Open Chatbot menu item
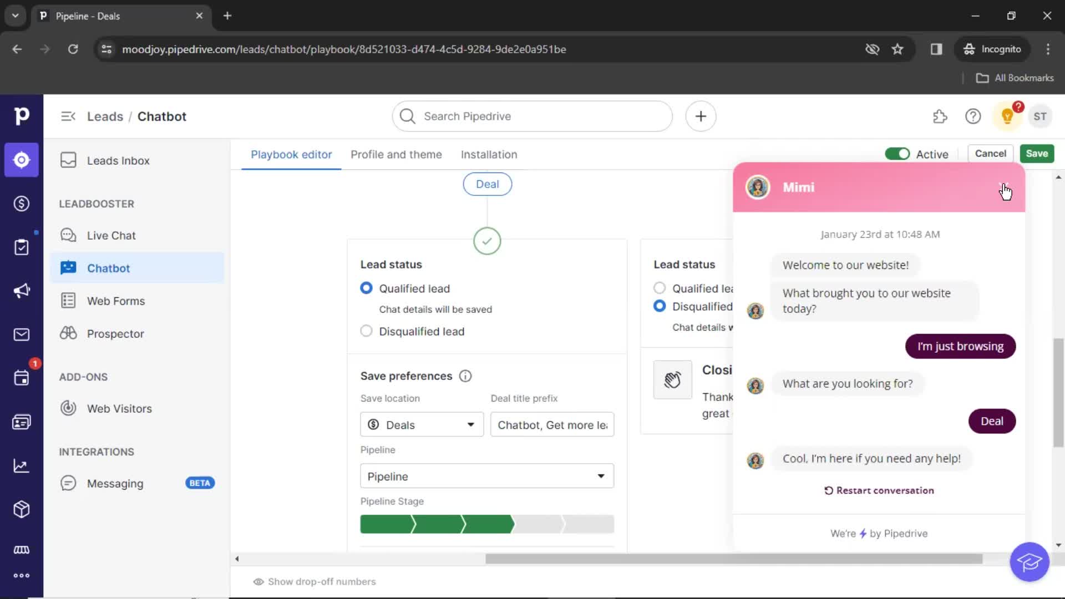Image resolution: width=1065 pixels, height=599 pixels. (x=136, y=268)
